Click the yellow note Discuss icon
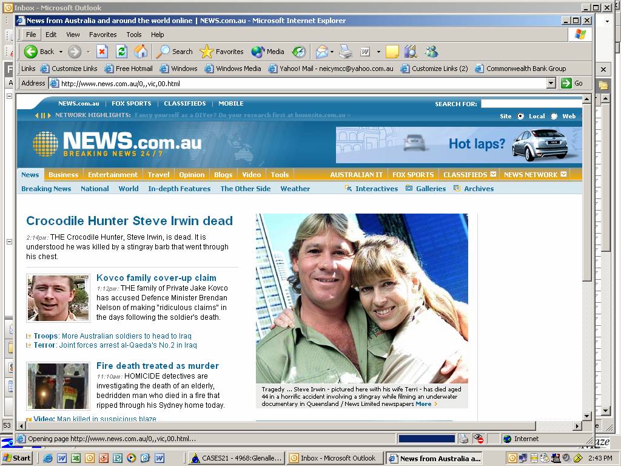The width and height of the screenshot is (621, 466). (392, 52)
